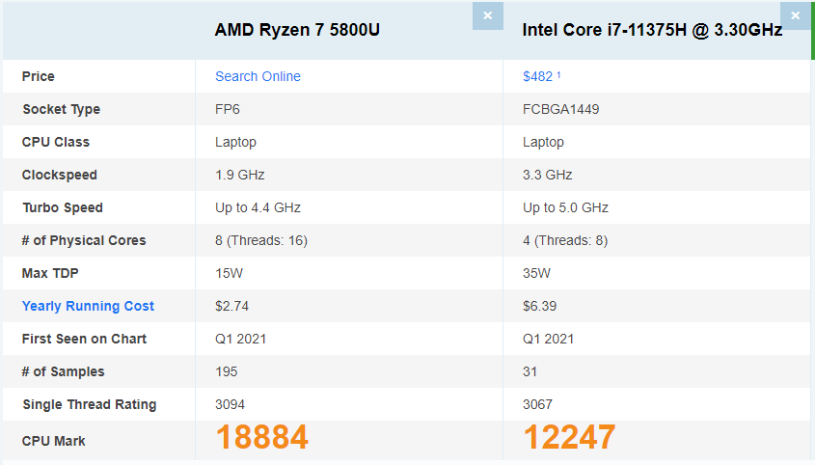The width and height of the screenshot is (815, 465).
Task: Click # of Physical Cores label
Action: tap(84, 240)
